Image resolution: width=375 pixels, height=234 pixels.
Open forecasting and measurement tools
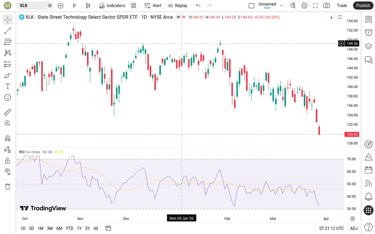[x=8, y=64]
